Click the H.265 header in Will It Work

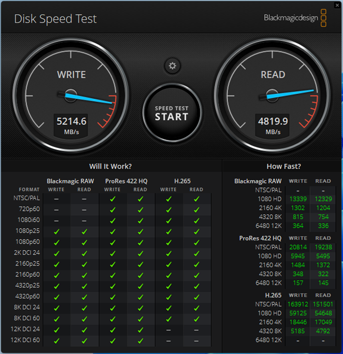click(182, 181)
